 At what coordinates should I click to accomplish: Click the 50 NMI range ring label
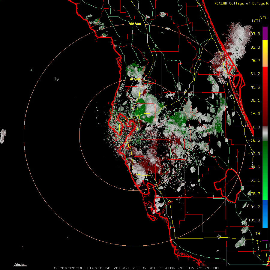tap(135, 79)
